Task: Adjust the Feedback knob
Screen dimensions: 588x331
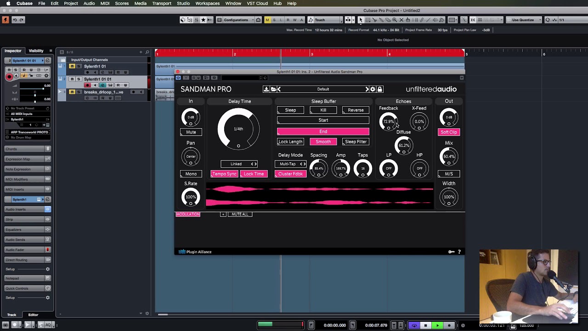Action: point(389,122)
